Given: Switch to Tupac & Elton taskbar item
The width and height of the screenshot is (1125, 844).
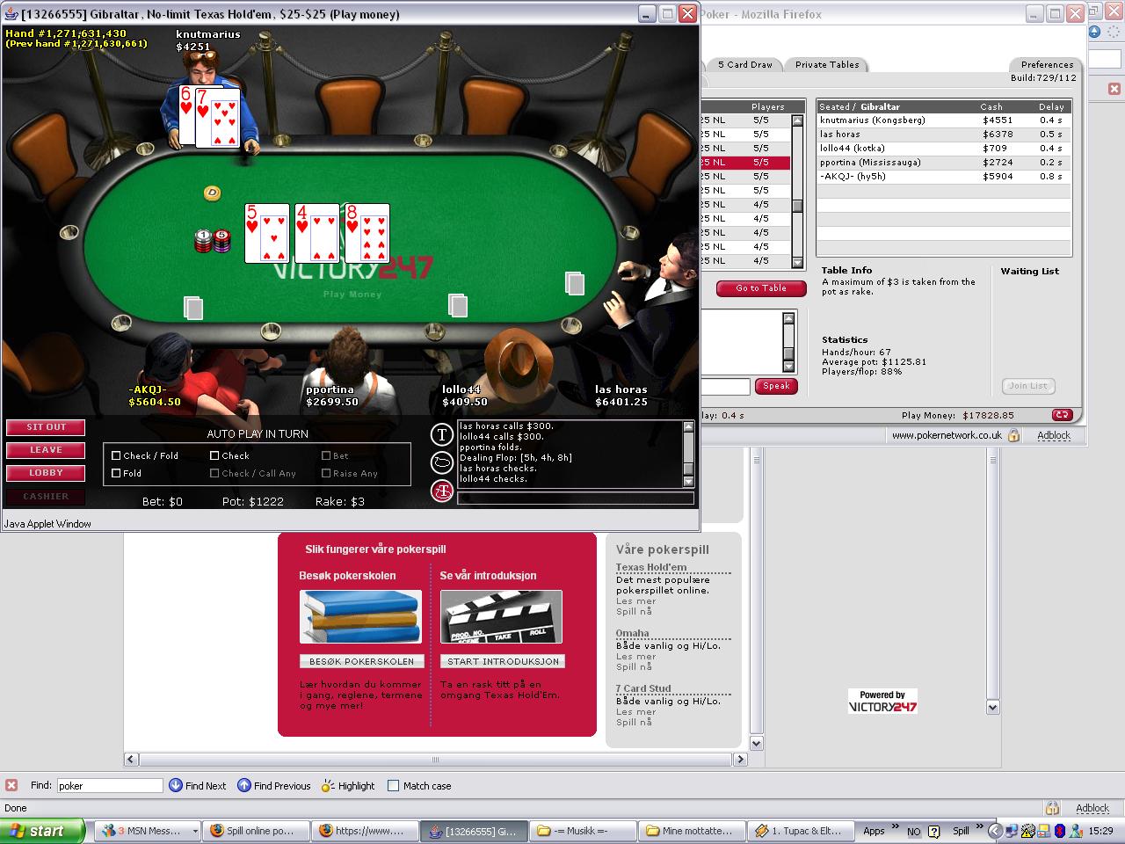Looking at the screenshot, I should click(802, 831).
